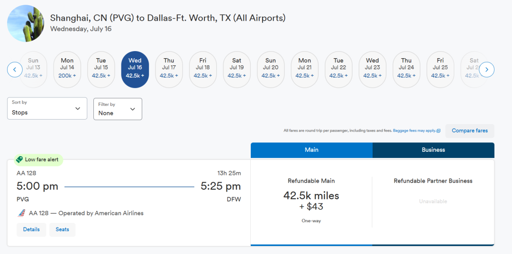Viewport: 512px width, 254px height.
Task: Click the Compare fares button
Action: (469, 131)
